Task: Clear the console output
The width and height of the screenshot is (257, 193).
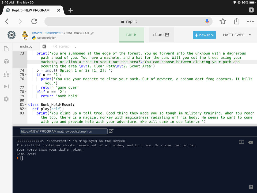Action: (250, 142)
